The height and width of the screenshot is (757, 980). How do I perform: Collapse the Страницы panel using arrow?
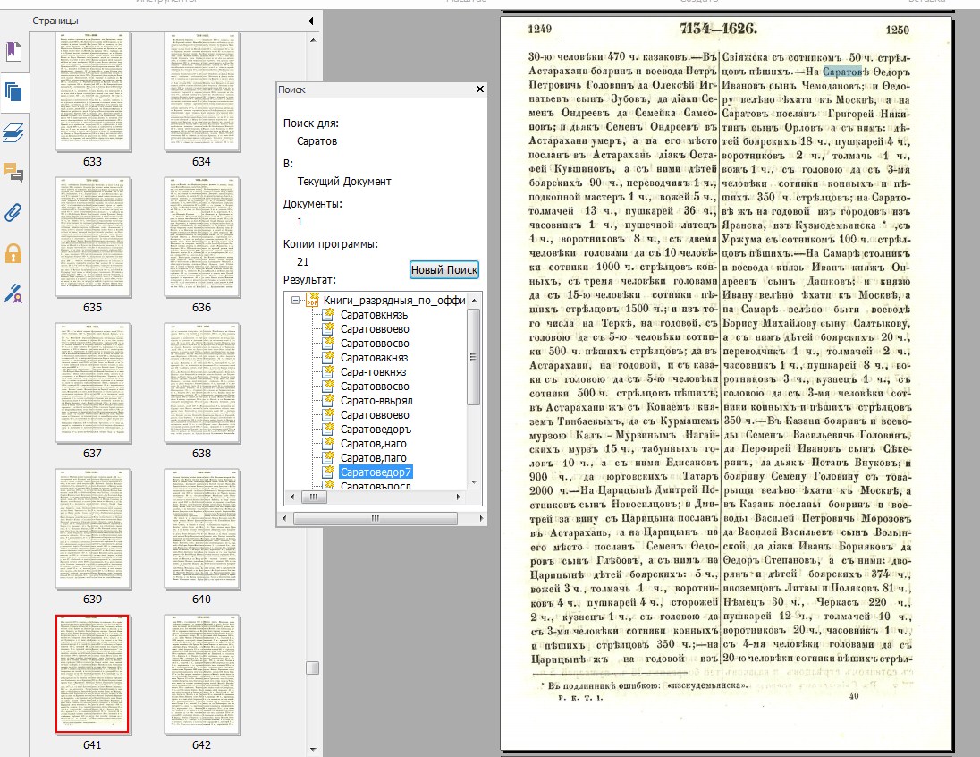pyautogui.click(x=310, y=21)
